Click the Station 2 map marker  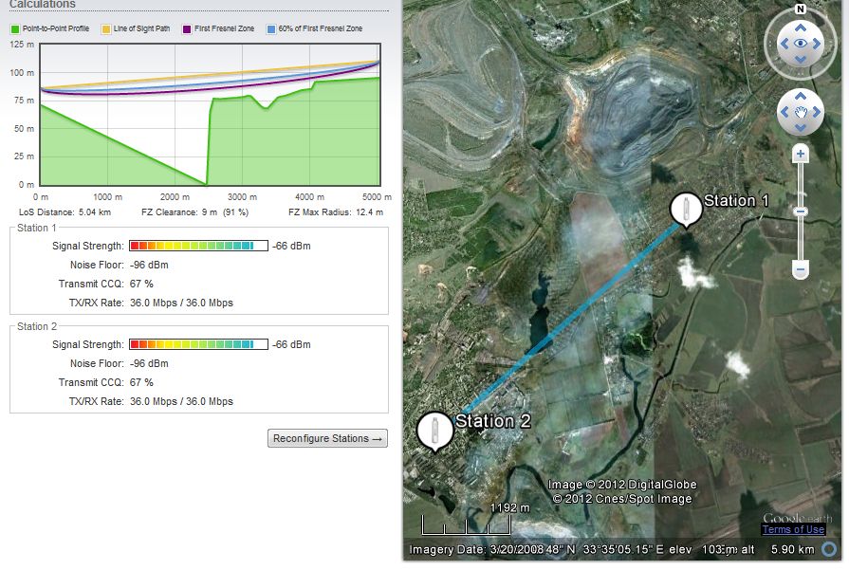(x=434, y=429)
